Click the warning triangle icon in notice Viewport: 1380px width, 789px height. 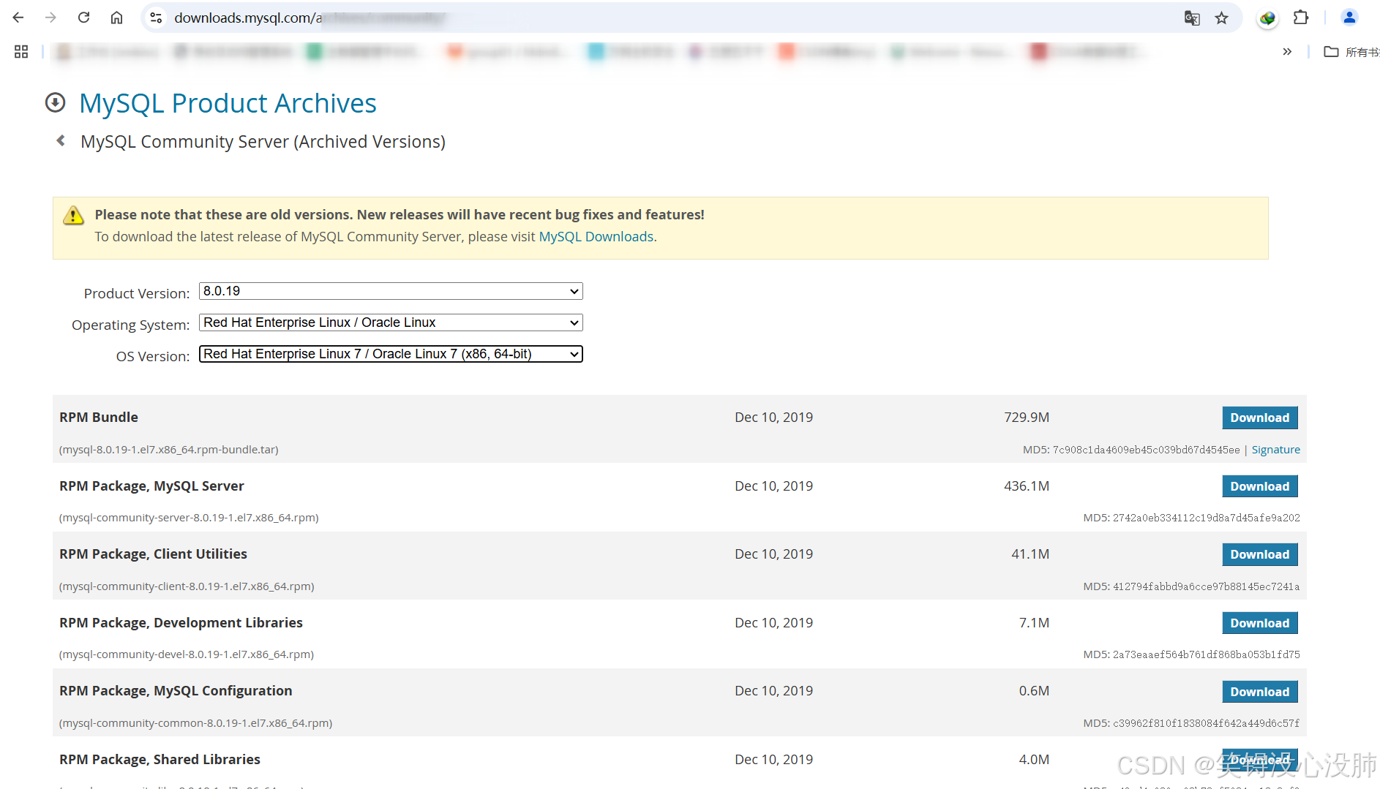73,215
